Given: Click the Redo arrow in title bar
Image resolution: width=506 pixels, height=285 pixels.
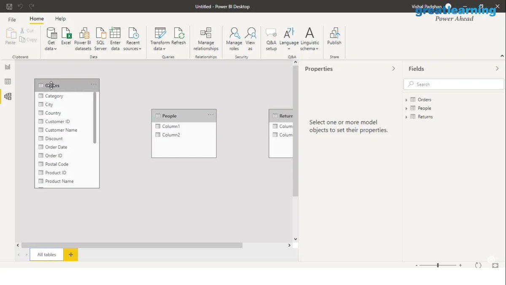Looking at the screenshot, I should point(31,7).
